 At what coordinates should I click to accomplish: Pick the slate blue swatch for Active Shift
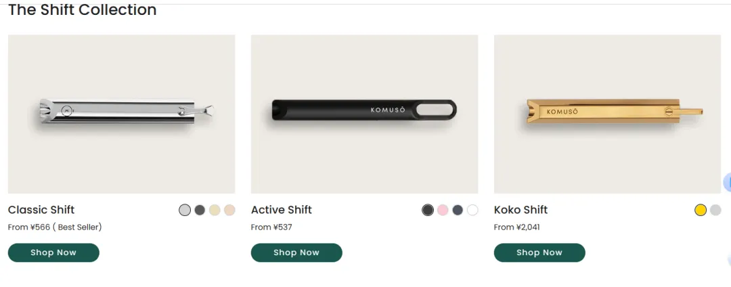(x=458, y=211)
